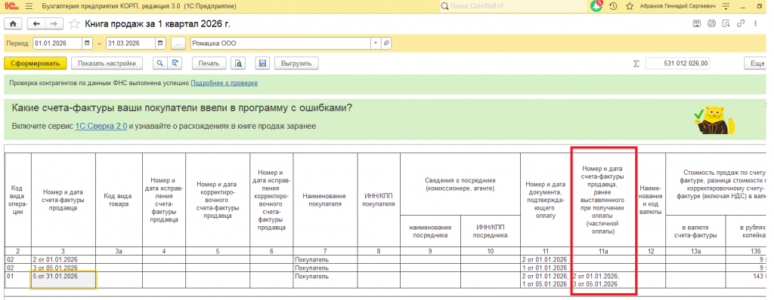Restore the application window button

(760, 6)
